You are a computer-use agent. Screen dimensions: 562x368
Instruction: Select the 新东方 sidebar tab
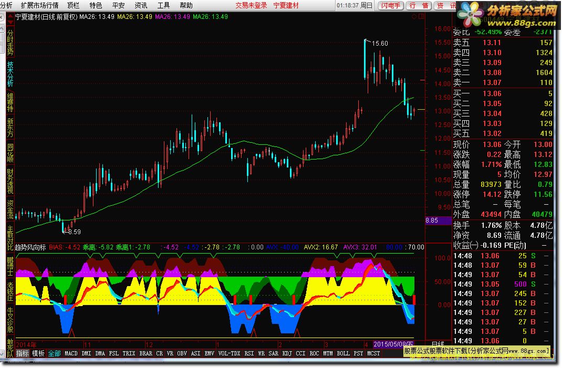click(10, 128)
